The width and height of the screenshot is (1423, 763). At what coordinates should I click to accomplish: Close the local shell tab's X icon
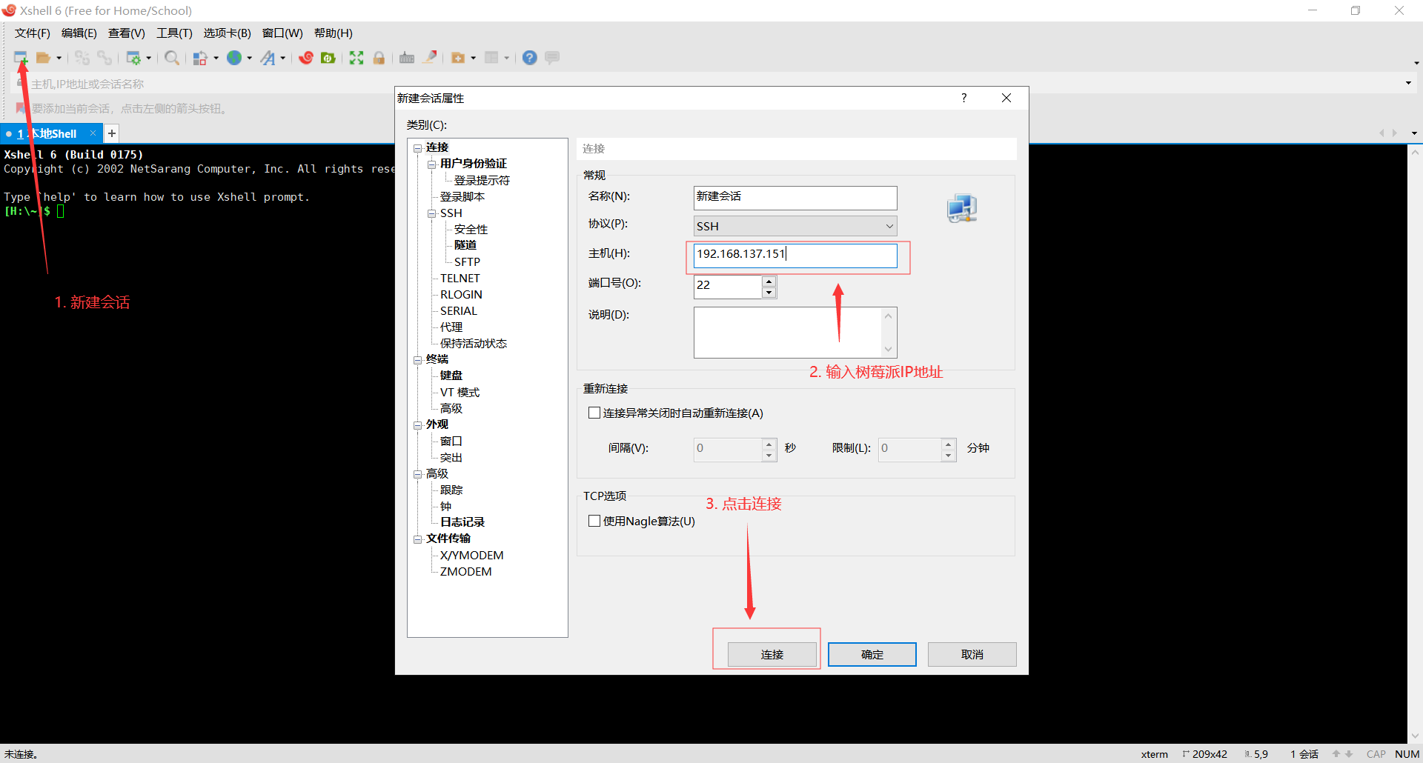(93, 133)
